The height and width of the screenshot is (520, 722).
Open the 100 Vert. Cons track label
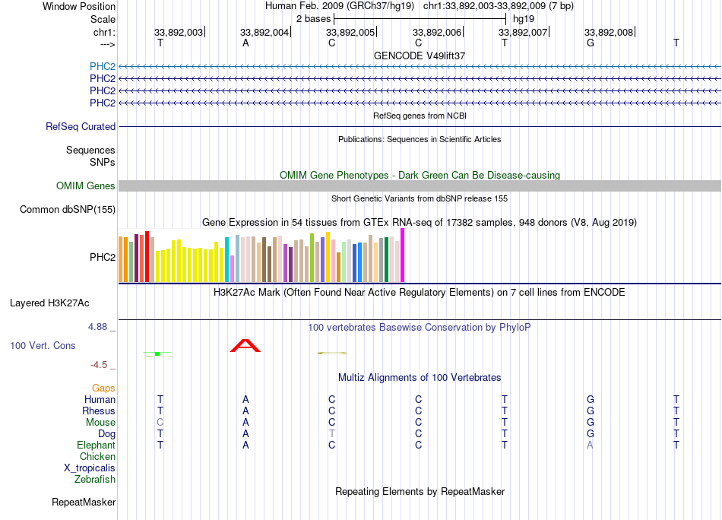[x=43, y=345]
